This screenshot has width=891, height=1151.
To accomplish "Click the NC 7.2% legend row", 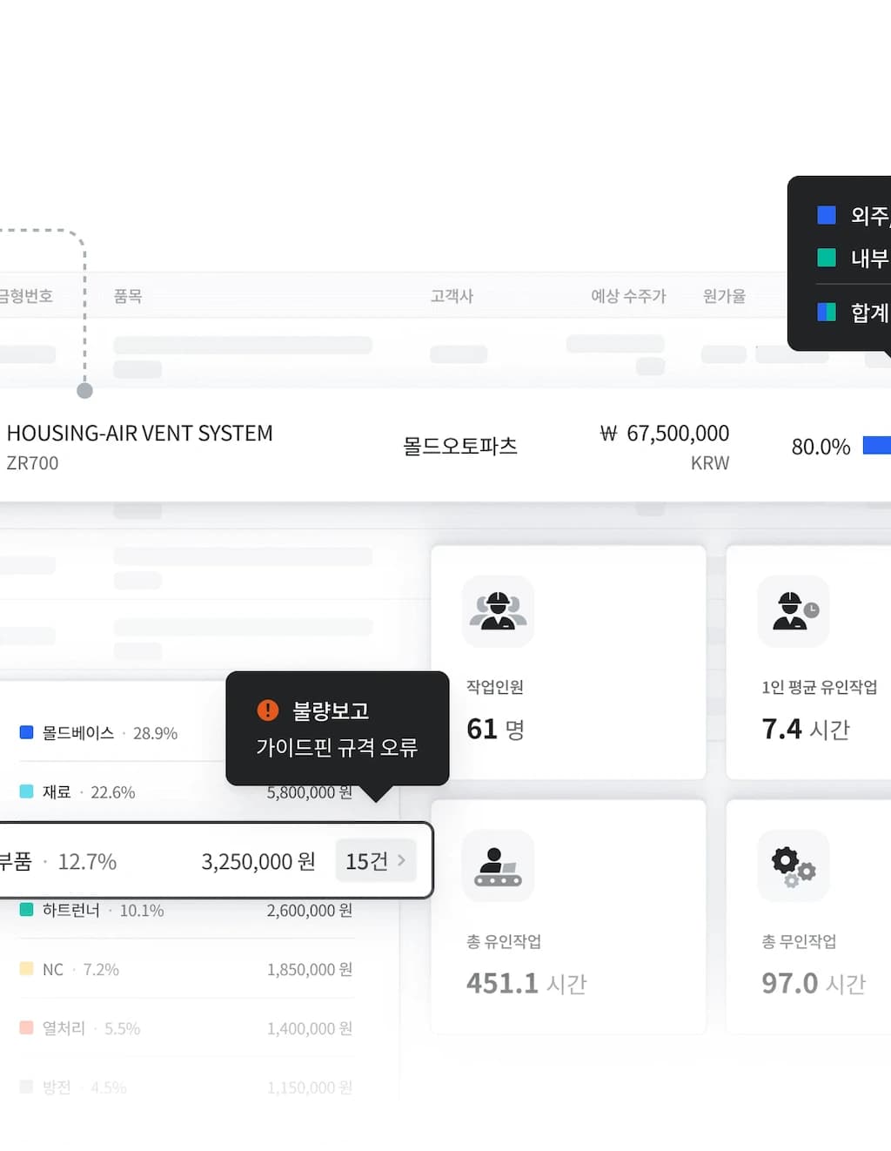I will tap(70, 969).
